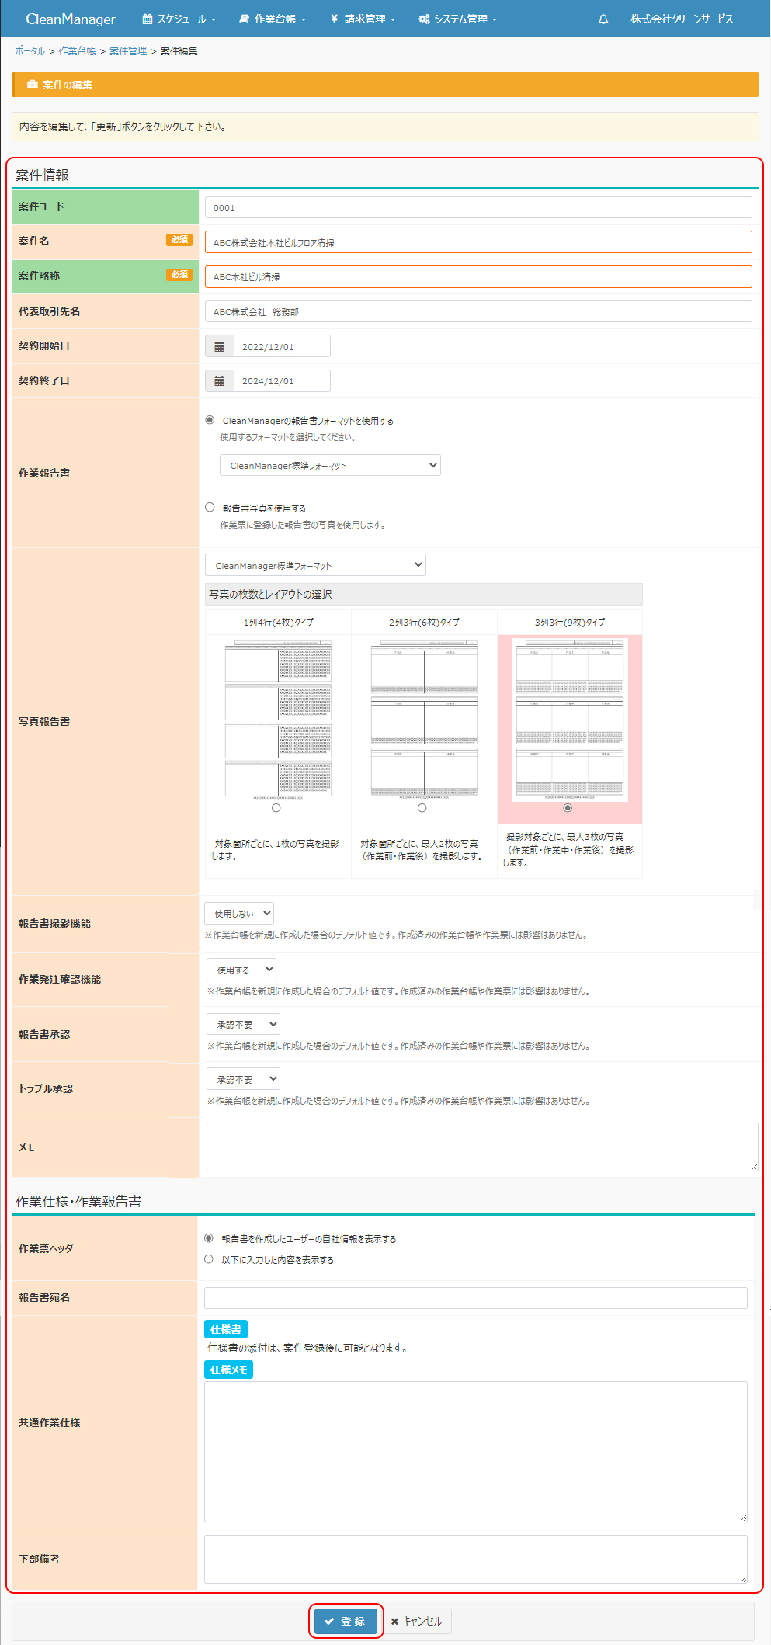Click the notification bell icon

pos(603,19)
